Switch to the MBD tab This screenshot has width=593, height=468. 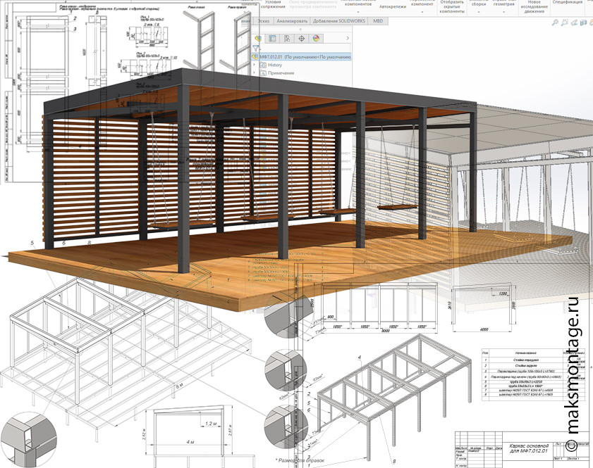click(x=378, y=21)
